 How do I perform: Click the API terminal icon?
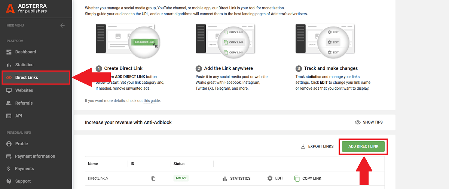point(9,116)
